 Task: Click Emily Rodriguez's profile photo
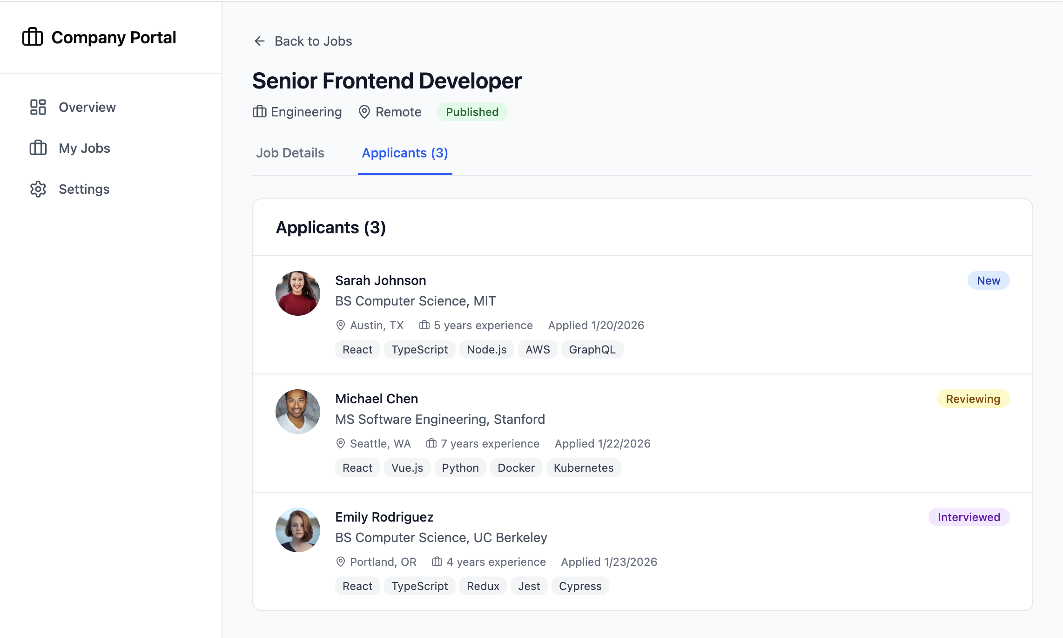coord(297,529)
